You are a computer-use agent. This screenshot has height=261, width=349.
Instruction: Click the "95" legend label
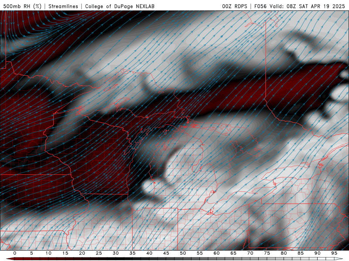[334, 253]
